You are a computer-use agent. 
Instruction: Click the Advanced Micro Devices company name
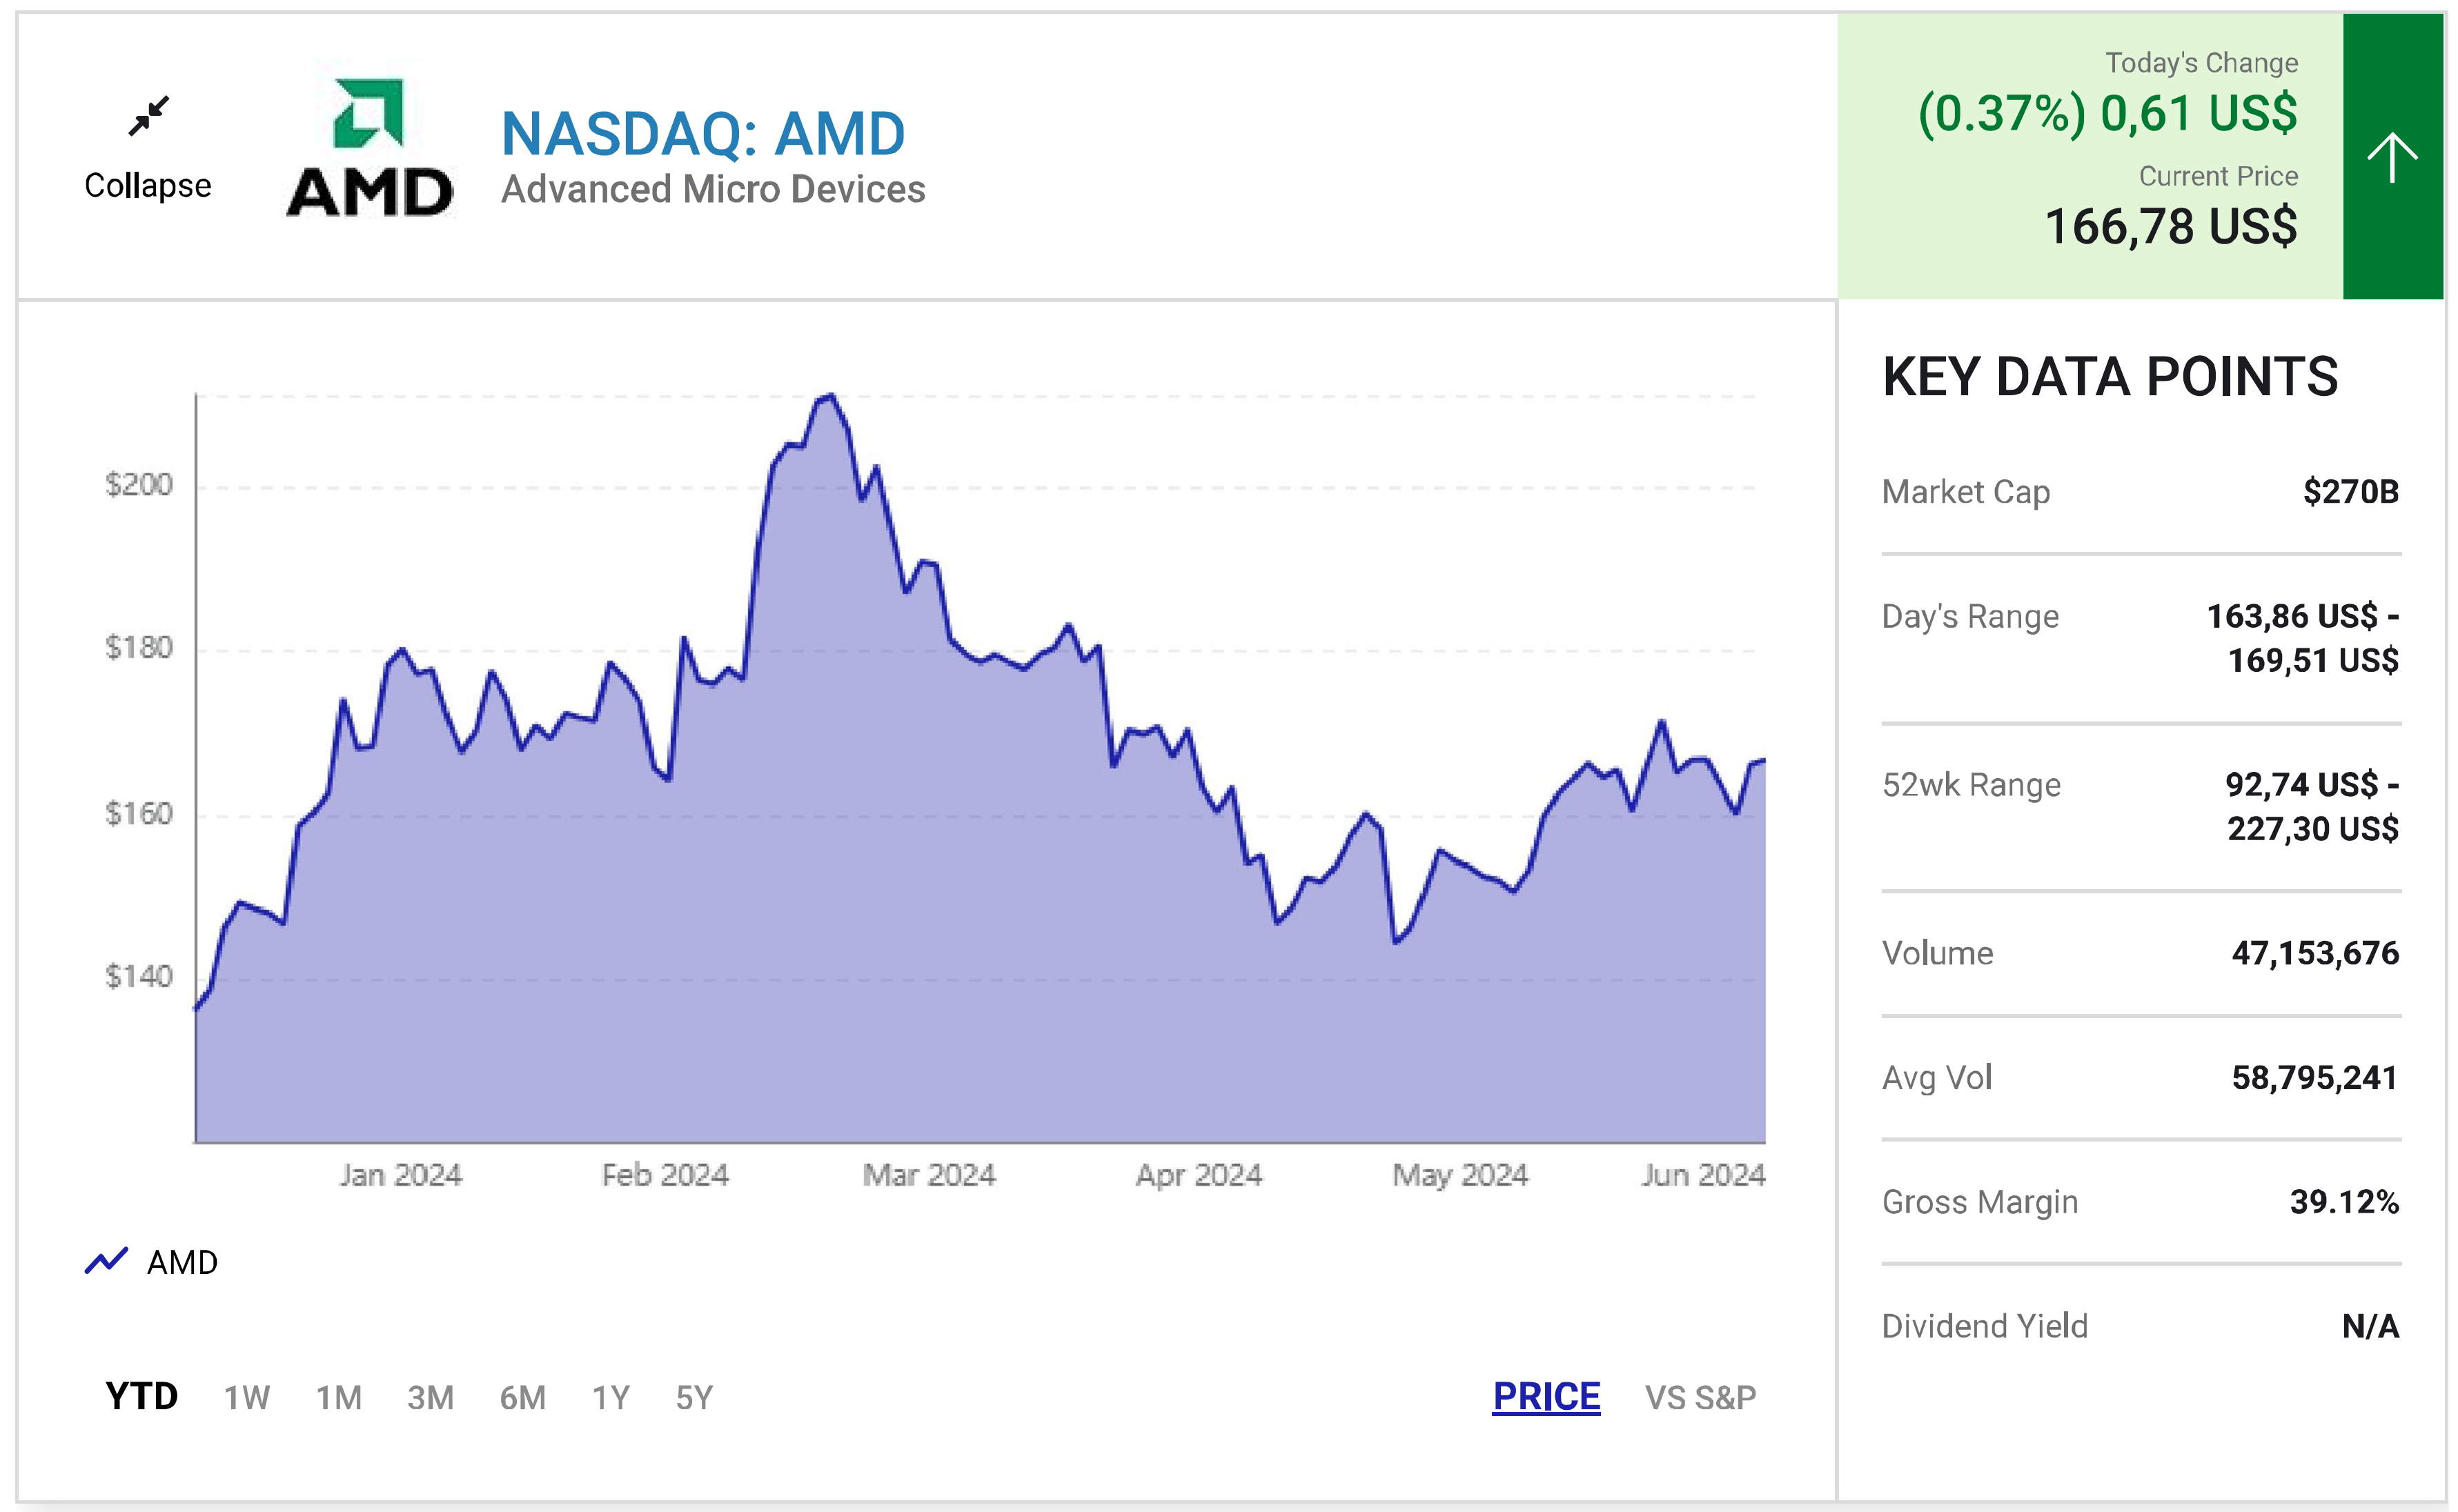(x=712, y=189)
